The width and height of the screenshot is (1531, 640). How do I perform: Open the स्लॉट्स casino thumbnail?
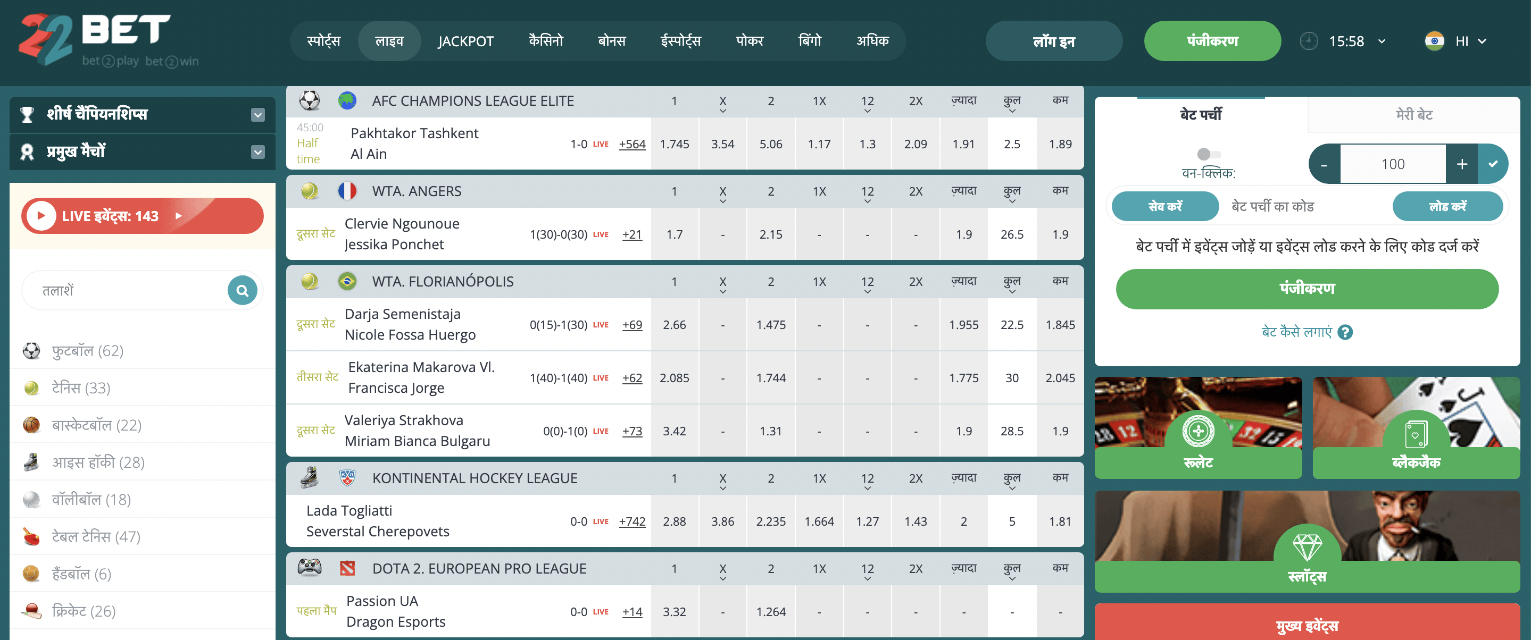pyautogui.click(x=1307, y=541)
